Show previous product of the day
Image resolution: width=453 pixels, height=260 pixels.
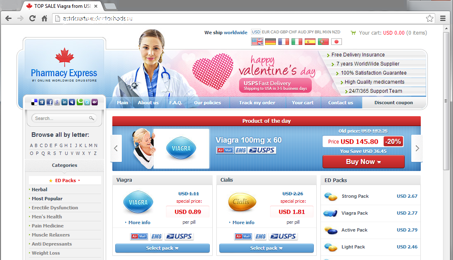[x=116, y=148]
